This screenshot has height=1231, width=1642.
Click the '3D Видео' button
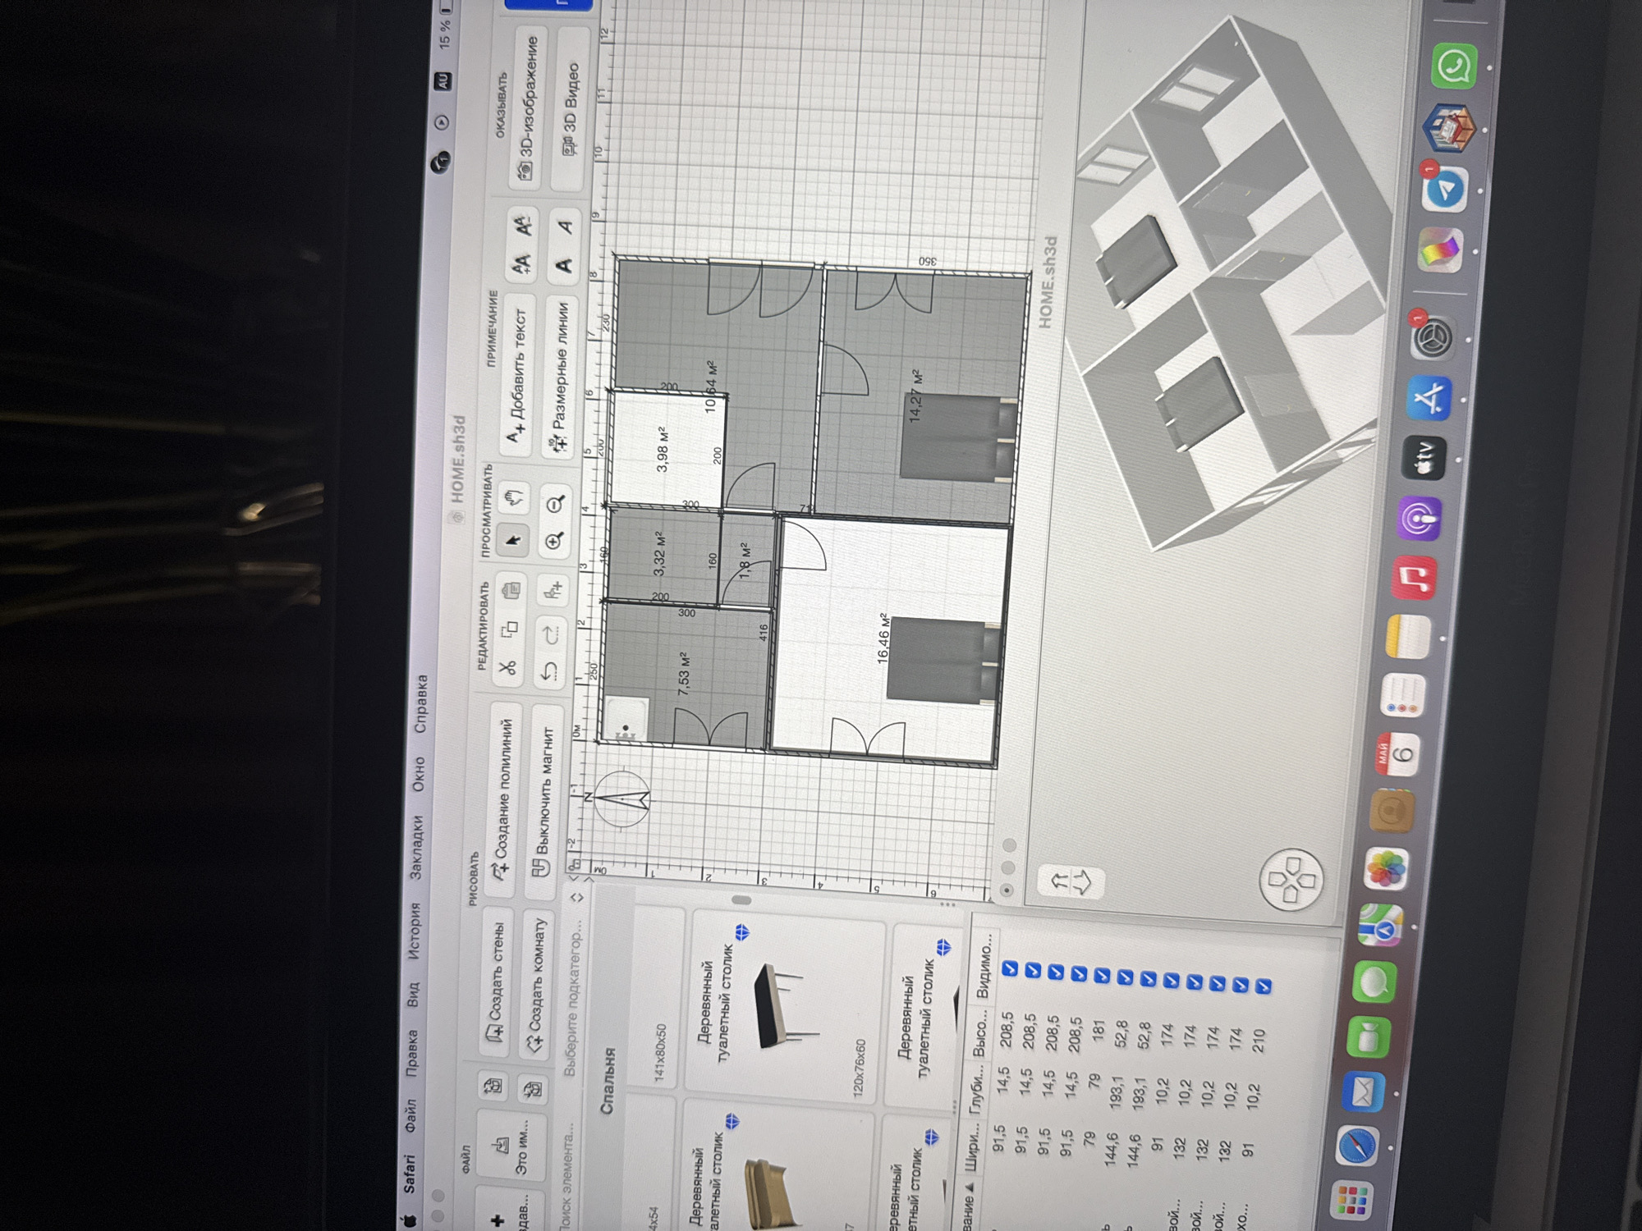pos(569,108)
